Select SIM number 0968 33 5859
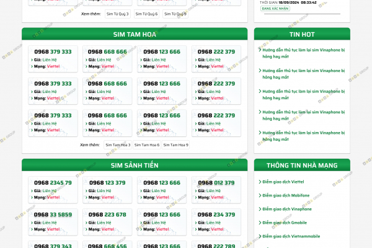Viewport: 372px width, 248px height. pos(53,215)
